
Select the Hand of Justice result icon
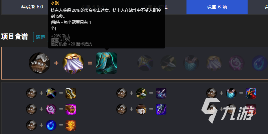(x=71, y=125)
